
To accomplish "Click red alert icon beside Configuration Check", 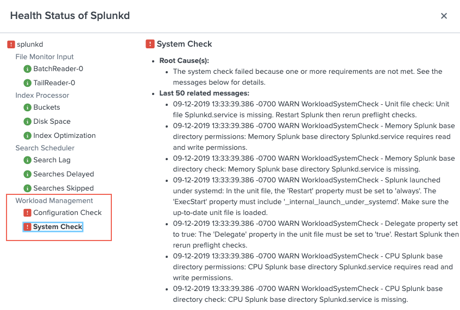I will 27,213.
